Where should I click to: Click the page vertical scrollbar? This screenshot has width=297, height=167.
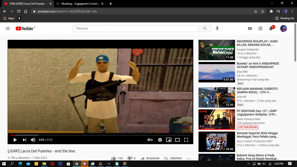tap(295, 42)
